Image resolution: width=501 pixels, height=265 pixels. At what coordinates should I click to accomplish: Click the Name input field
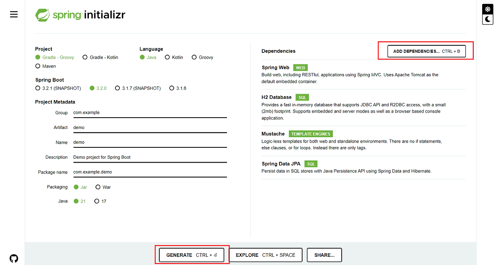(x=150, y=142)
